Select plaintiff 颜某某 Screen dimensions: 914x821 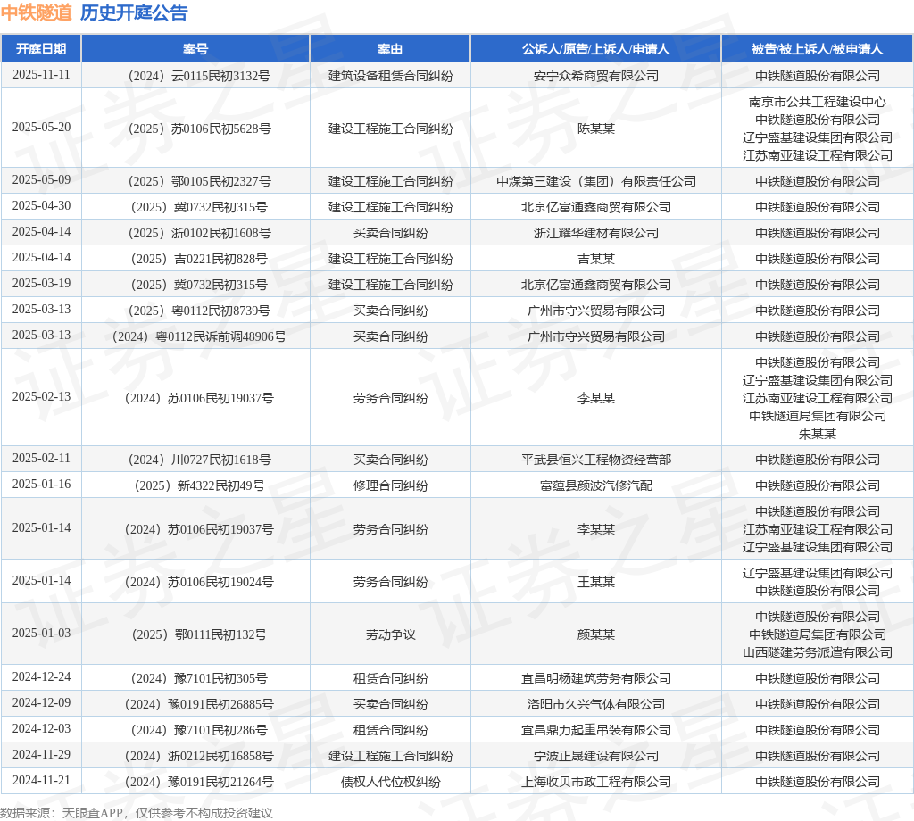pos(596,634)
